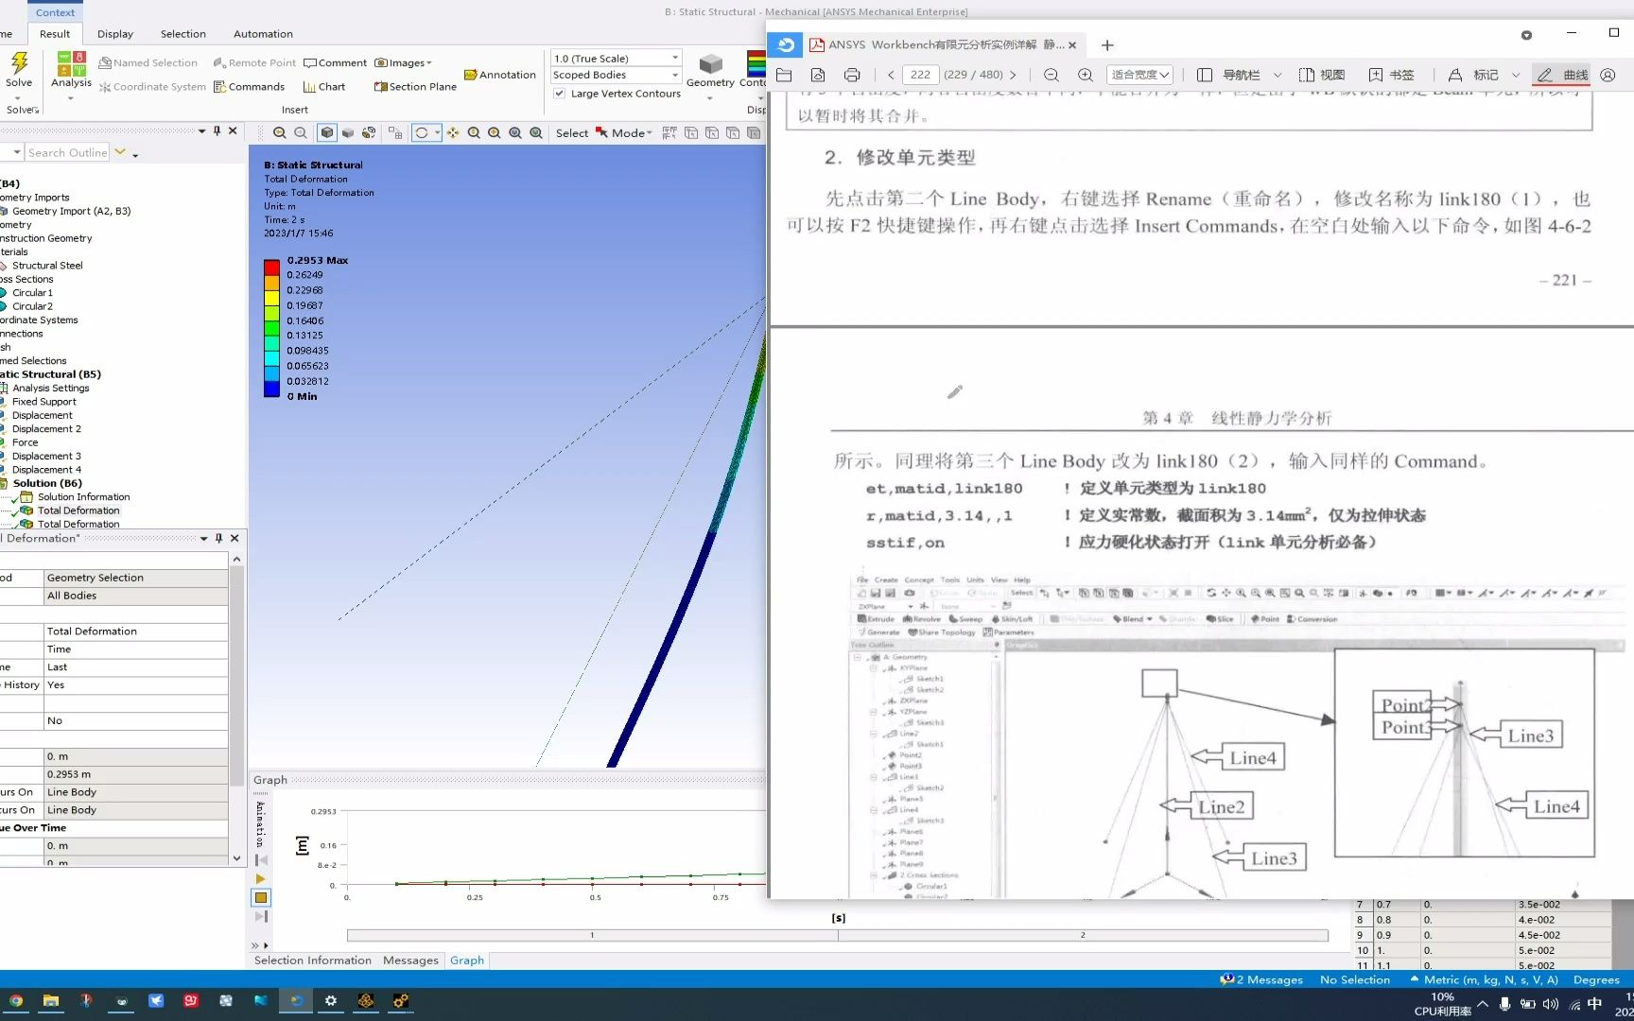Zoom out the PDF page

coord(1052,75)
